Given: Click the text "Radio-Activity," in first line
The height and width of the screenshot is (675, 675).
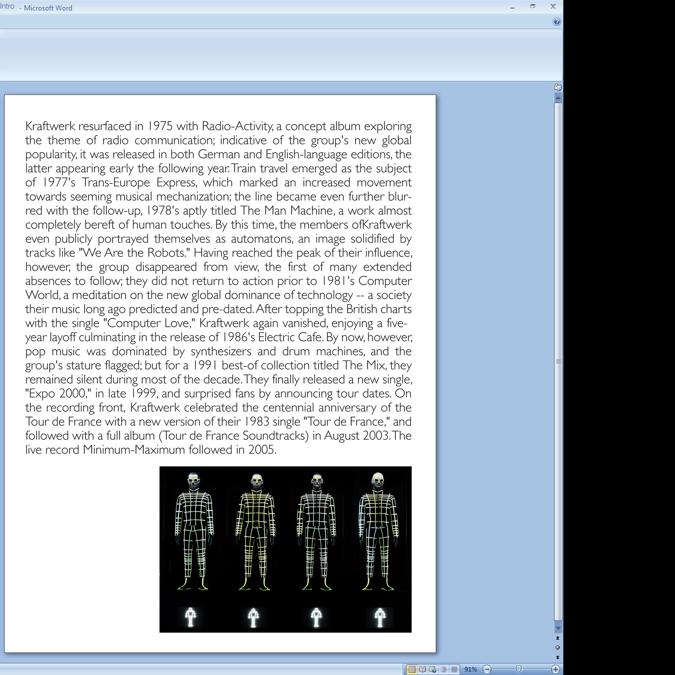Looking at the screenshot, I should point(238,126).
